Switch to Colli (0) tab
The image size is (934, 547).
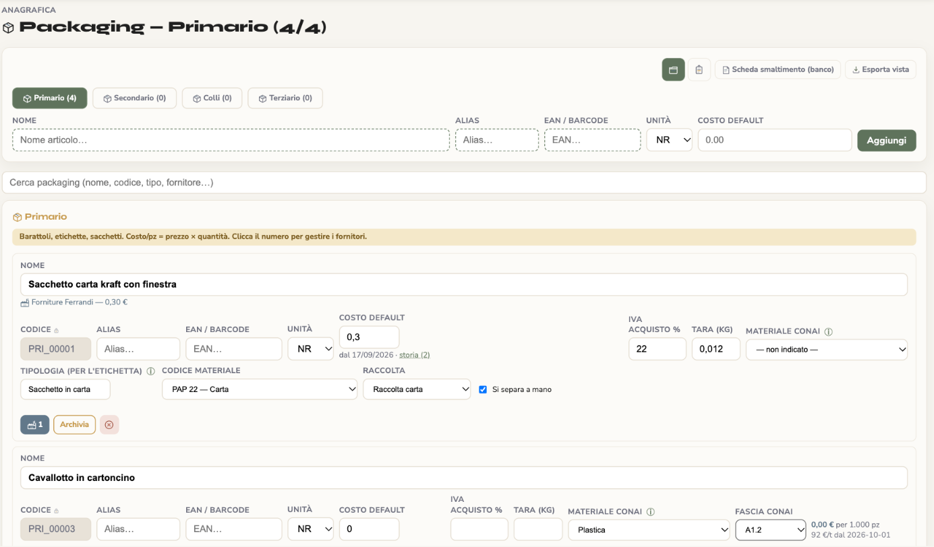(212, 98)
